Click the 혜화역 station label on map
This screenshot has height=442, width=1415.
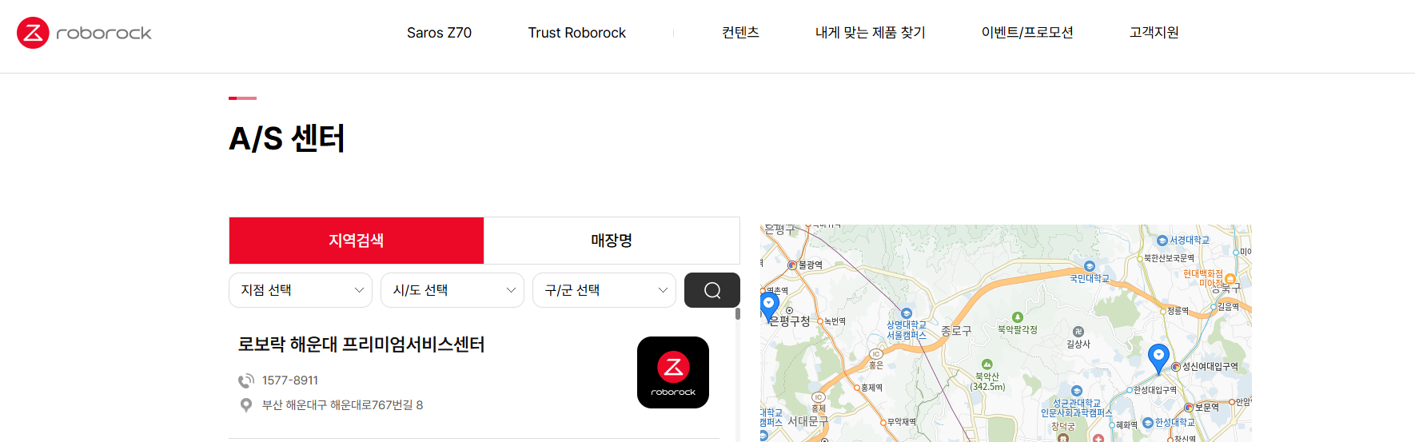(1126, 425)
